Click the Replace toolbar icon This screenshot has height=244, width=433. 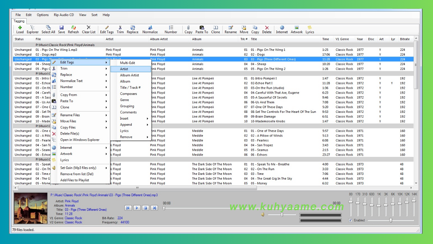(133, 28)
